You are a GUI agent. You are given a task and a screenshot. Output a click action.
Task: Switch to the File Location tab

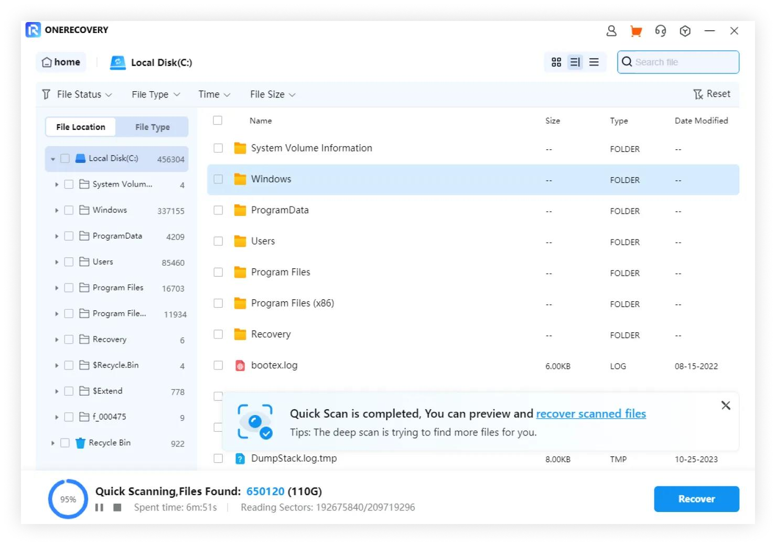(81, 127)
